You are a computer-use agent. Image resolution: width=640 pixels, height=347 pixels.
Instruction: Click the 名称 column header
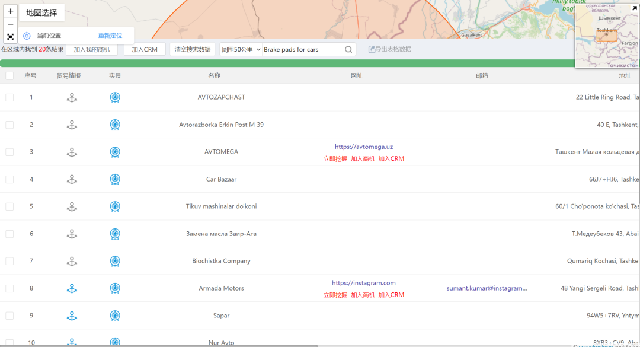click(215, 75)
